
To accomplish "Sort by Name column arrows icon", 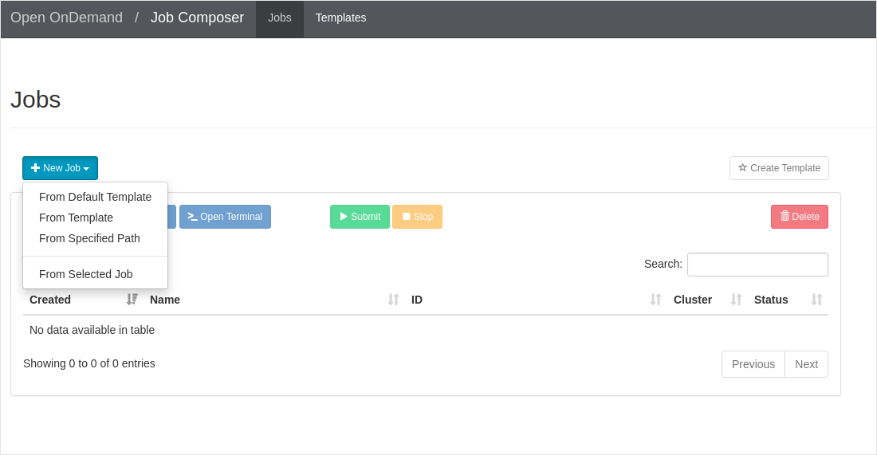I will [394, 300].
